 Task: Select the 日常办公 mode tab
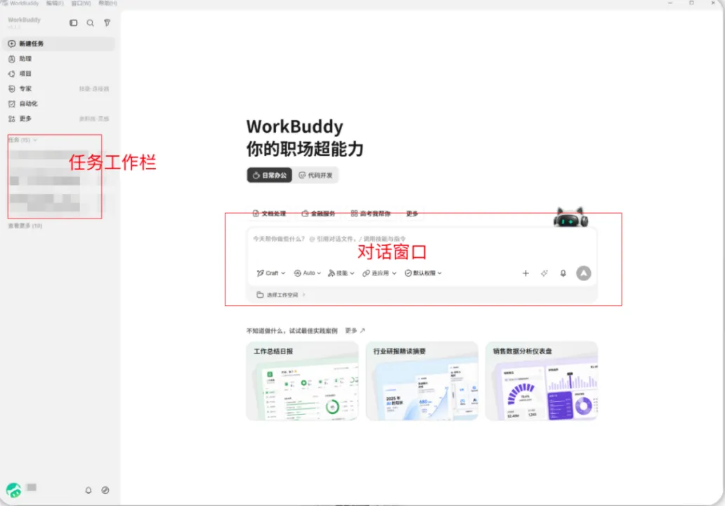tap(270, 175)
